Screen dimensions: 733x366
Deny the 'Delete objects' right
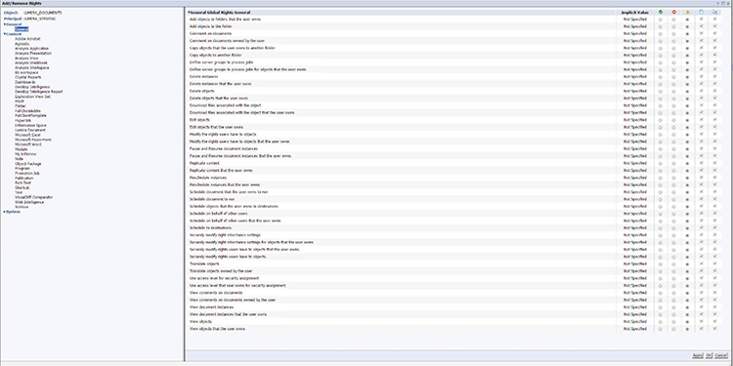(673, 92)
